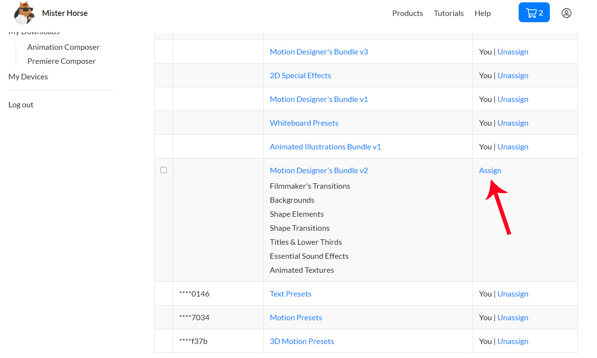
Task: Unassign Text Presets license
Action: (x=513, y=294)
